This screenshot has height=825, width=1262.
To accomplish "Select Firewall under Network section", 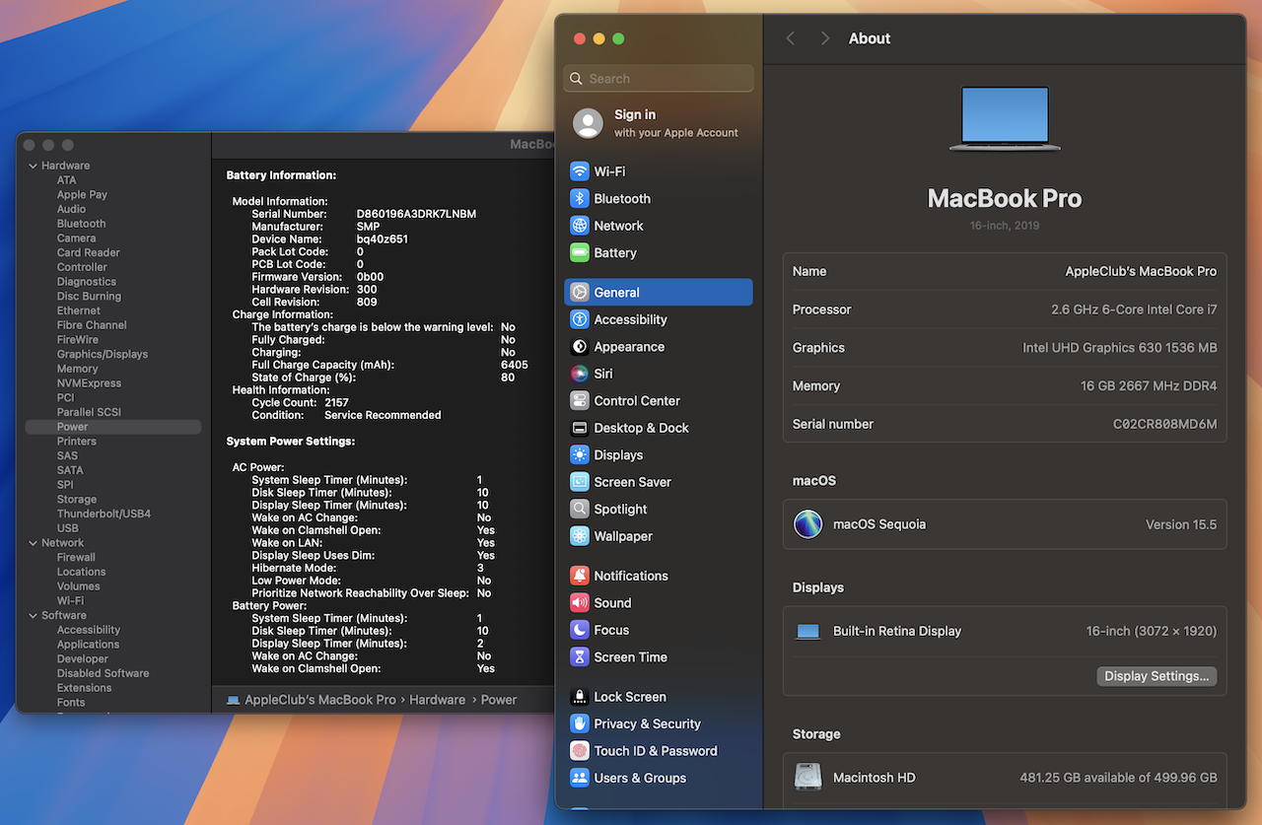I will point(76,557).
